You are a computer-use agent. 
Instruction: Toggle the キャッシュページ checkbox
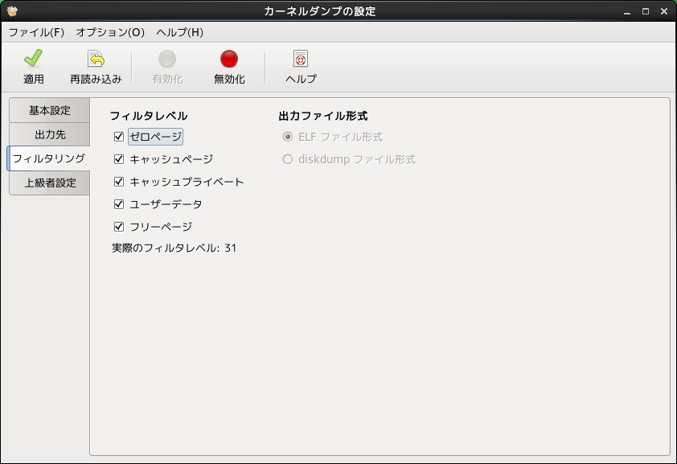pos(119,159)
